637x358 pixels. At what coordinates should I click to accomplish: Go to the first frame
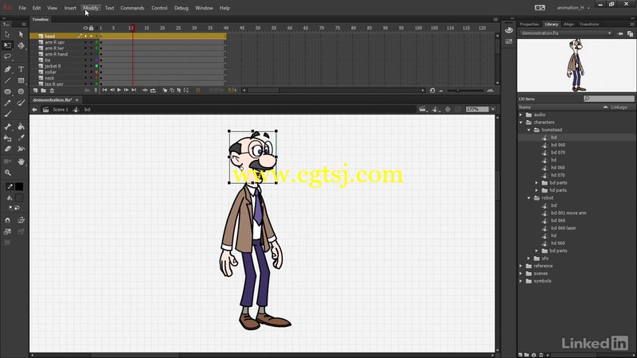click(x=104, y=90)
